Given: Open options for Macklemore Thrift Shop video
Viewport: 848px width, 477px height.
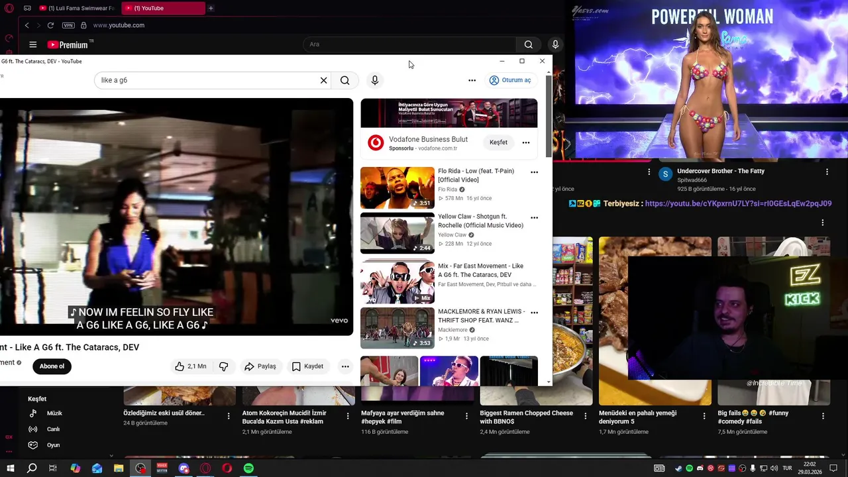Looking at the screenshot, I should [x=534, y=313].
